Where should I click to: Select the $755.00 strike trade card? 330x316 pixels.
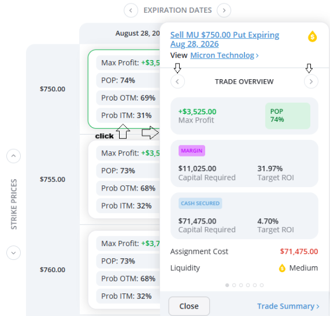tap(124, 179)
